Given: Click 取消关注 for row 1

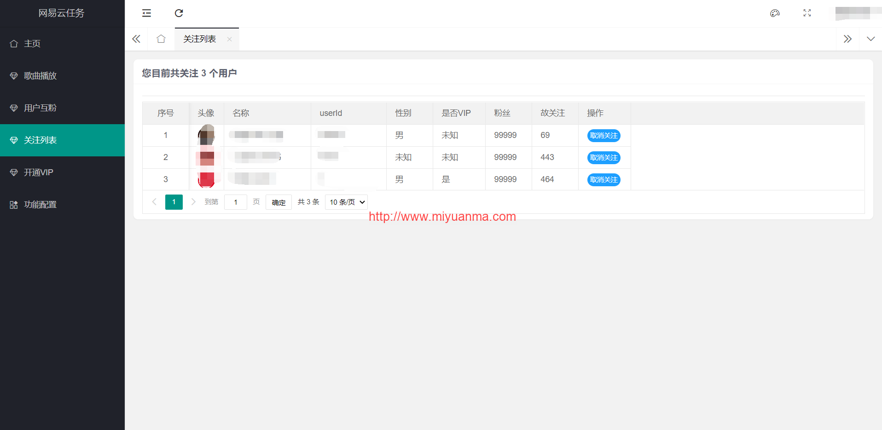Looking at the screenshot, I should 603,136.
